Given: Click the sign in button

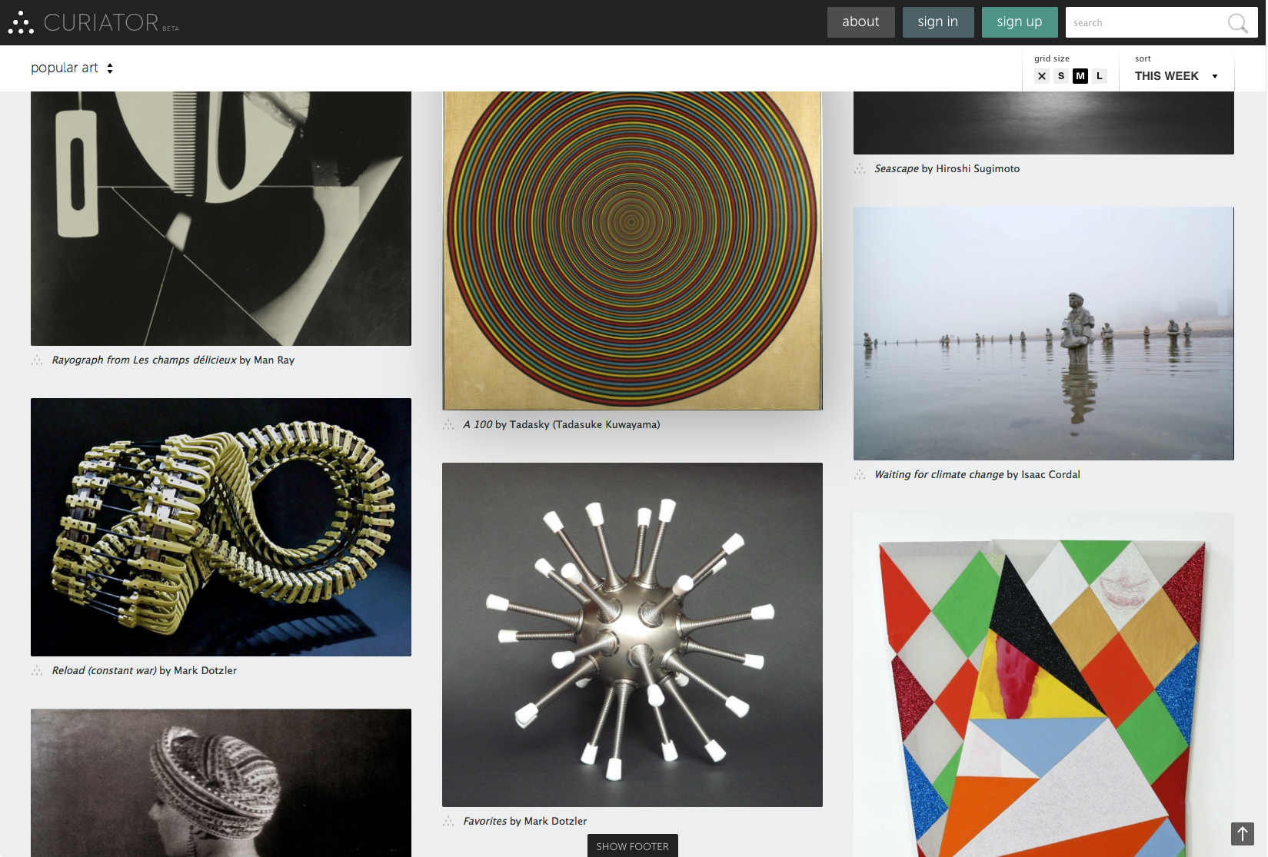Looking at the screenshot, I should coord(937,22).
